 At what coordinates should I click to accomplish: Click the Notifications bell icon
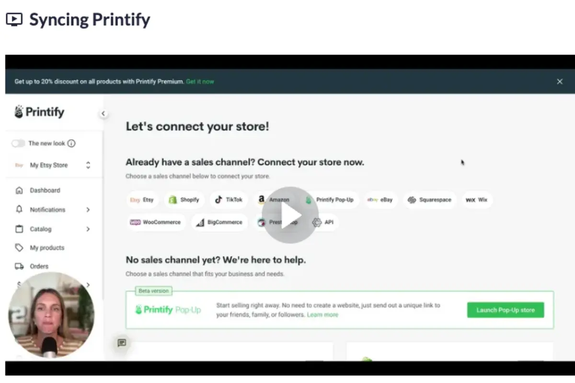coord(19,210)
